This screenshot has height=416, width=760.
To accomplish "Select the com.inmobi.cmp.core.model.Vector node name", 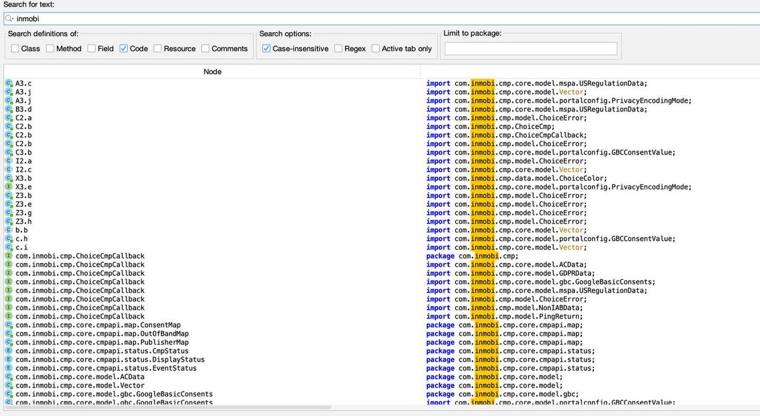I will pyautogui.click(x=80, y=385).
